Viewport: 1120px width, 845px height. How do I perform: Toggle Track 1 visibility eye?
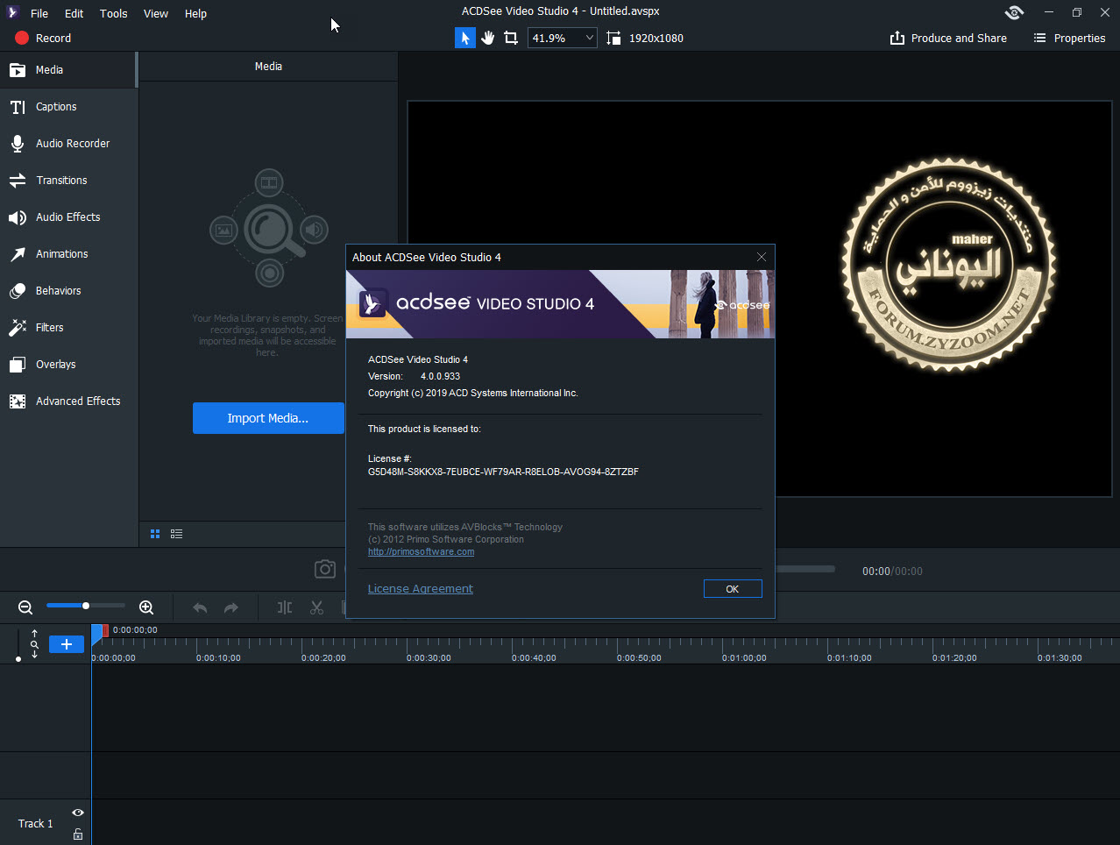pyautogui.click(x=78, y=813)
